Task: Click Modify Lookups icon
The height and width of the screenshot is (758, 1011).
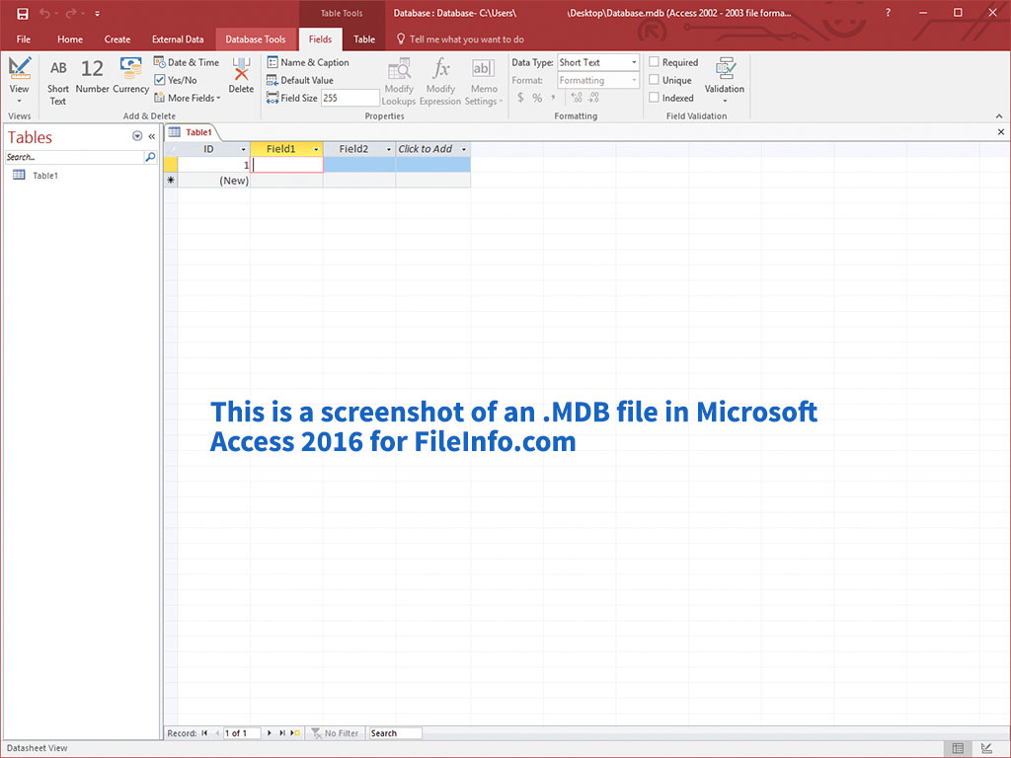Action: click(x=399, y=68)
